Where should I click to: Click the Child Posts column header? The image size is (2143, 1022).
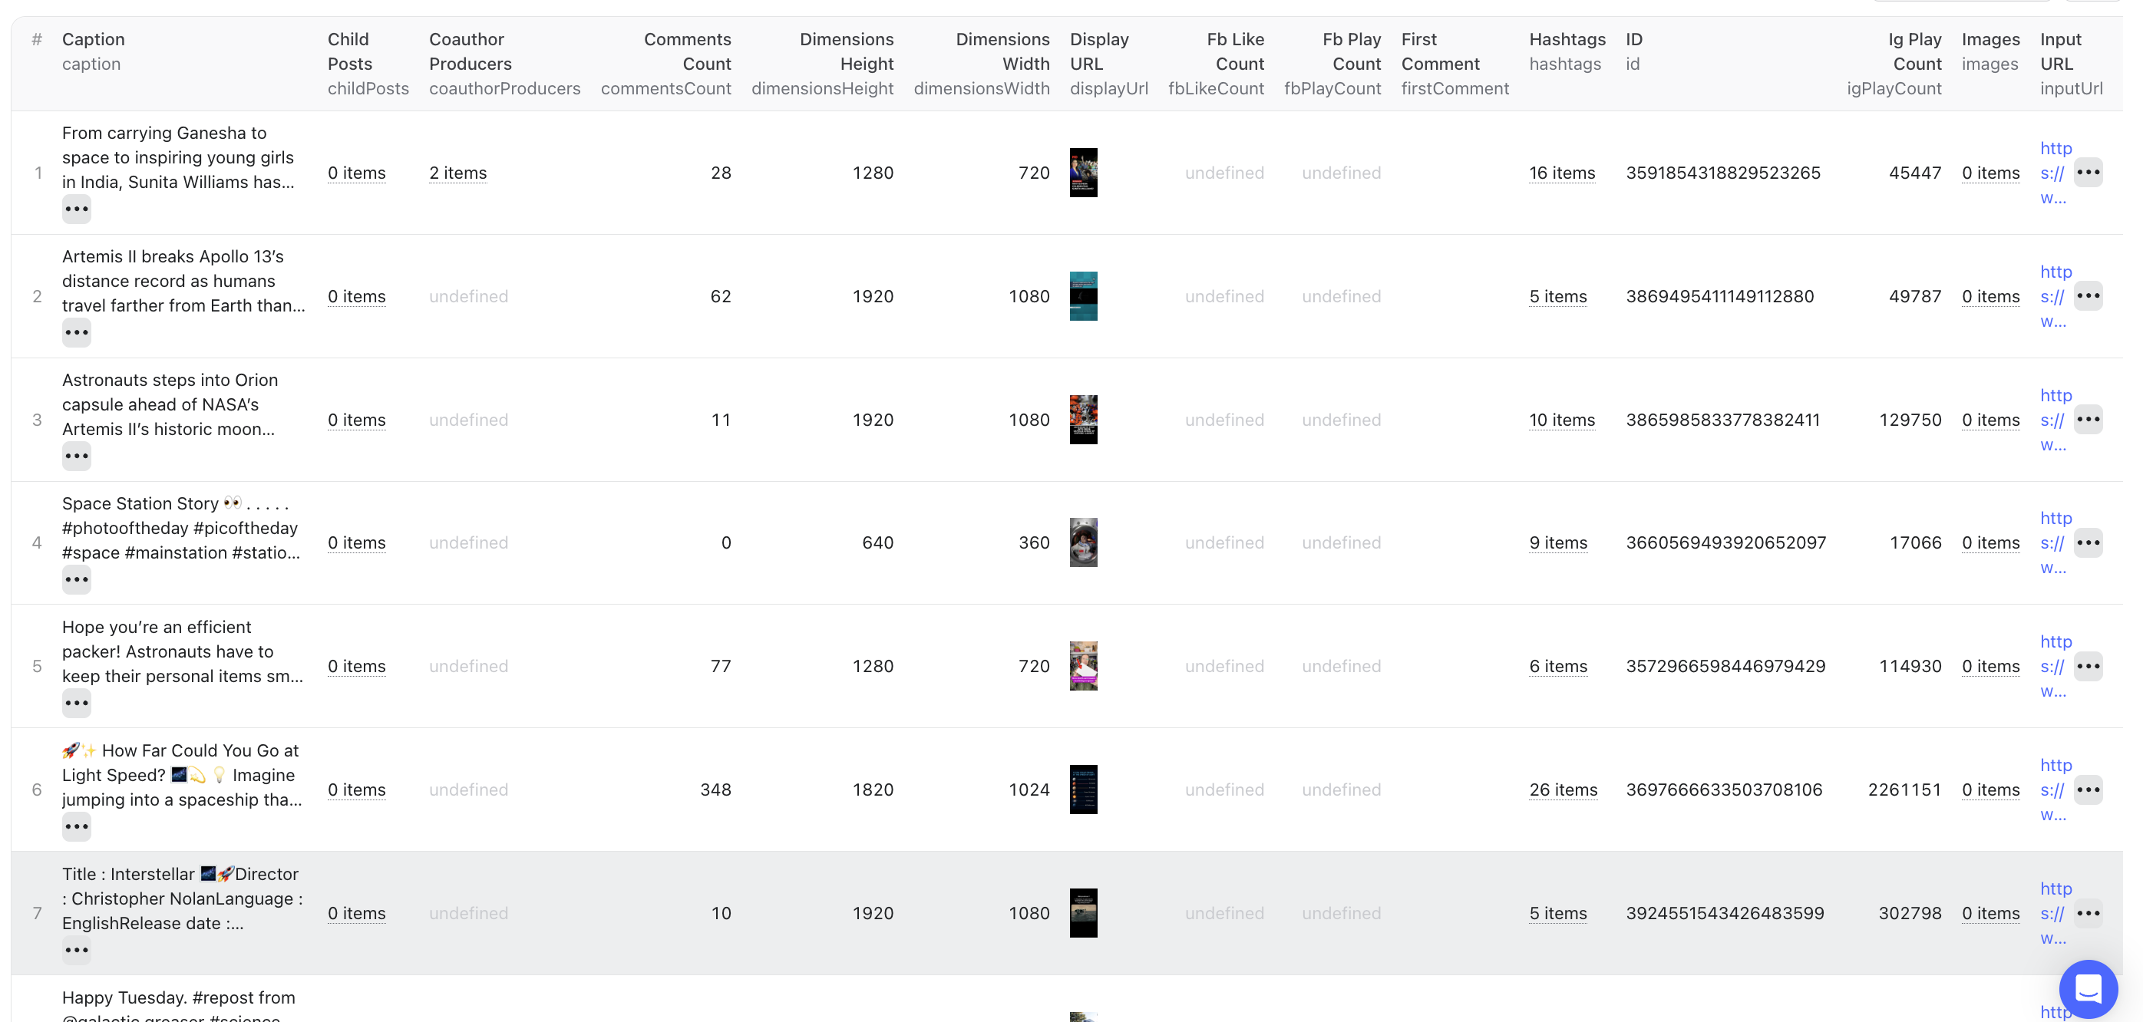368,63
